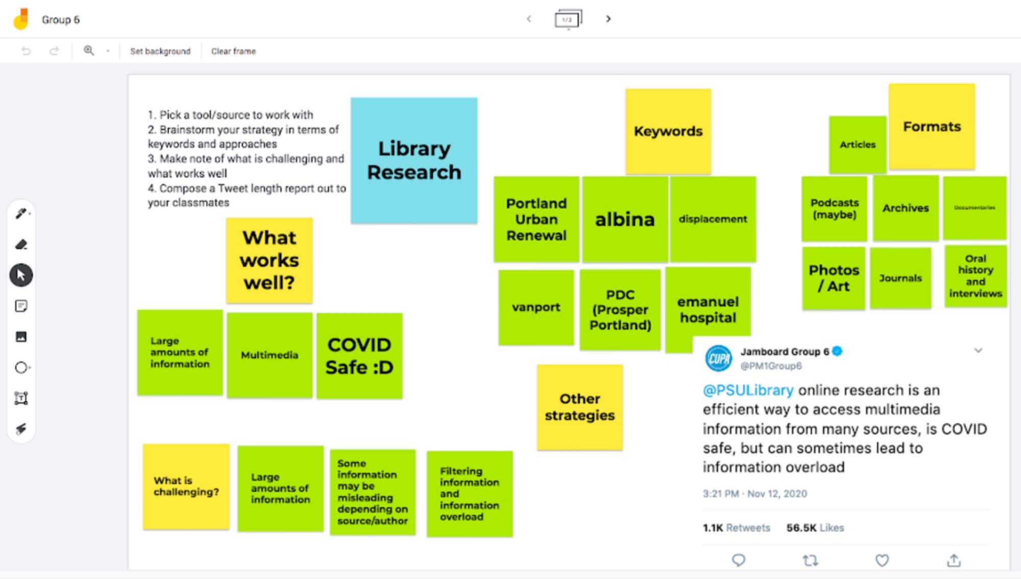Select the Eraser tool

[x=21, y=245]
